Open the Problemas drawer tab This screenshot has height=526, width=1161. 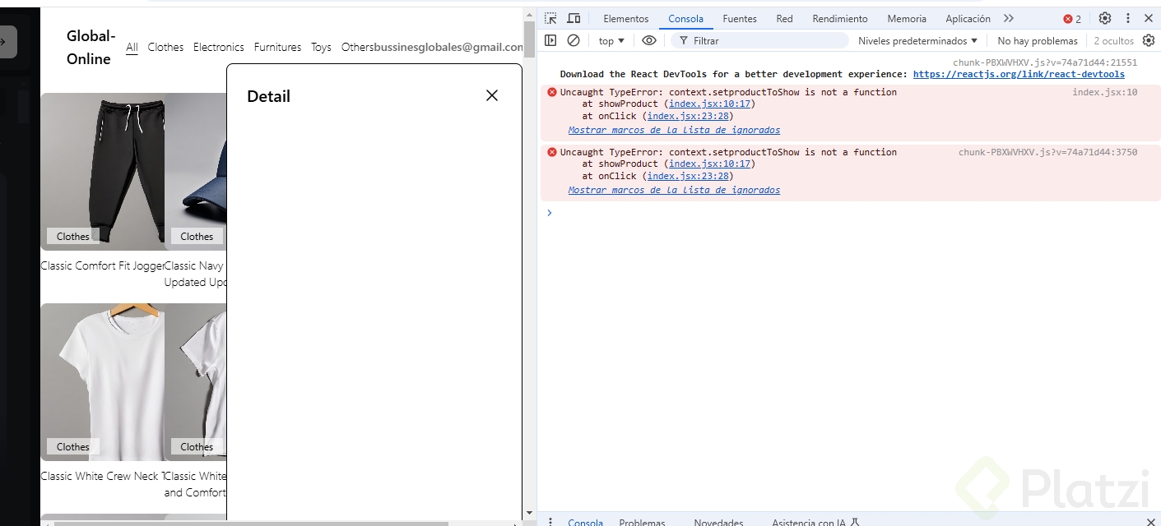click(x=642, y=522)
